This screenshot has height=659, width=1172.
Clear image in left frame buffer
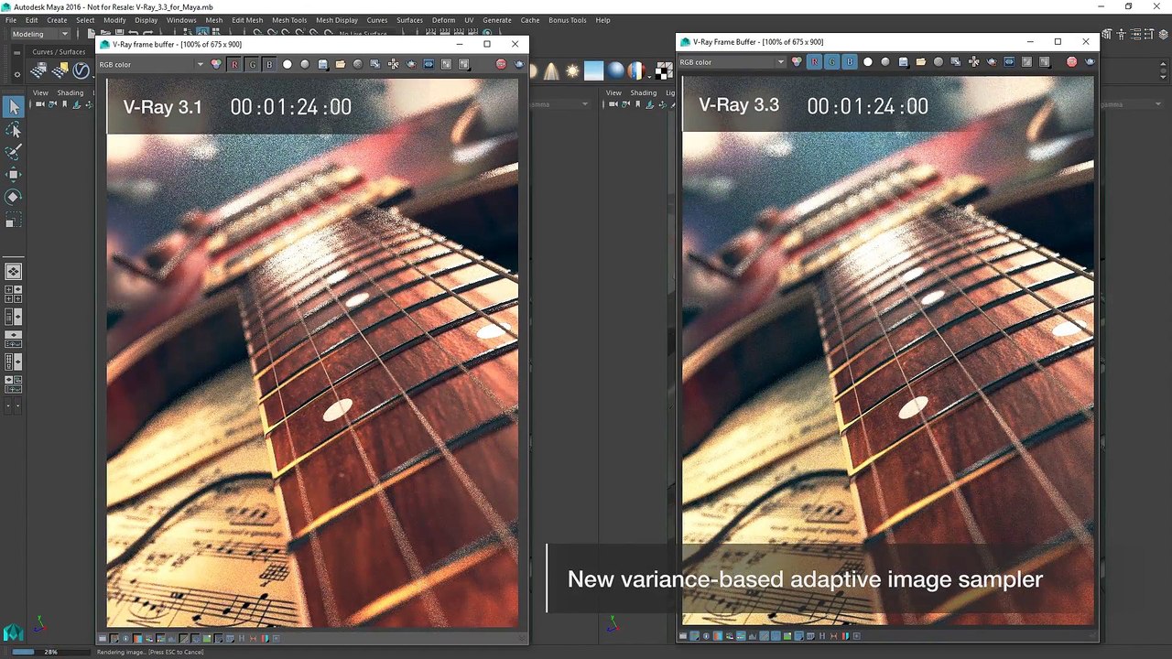pyautogui.click(x=358, y=64)
